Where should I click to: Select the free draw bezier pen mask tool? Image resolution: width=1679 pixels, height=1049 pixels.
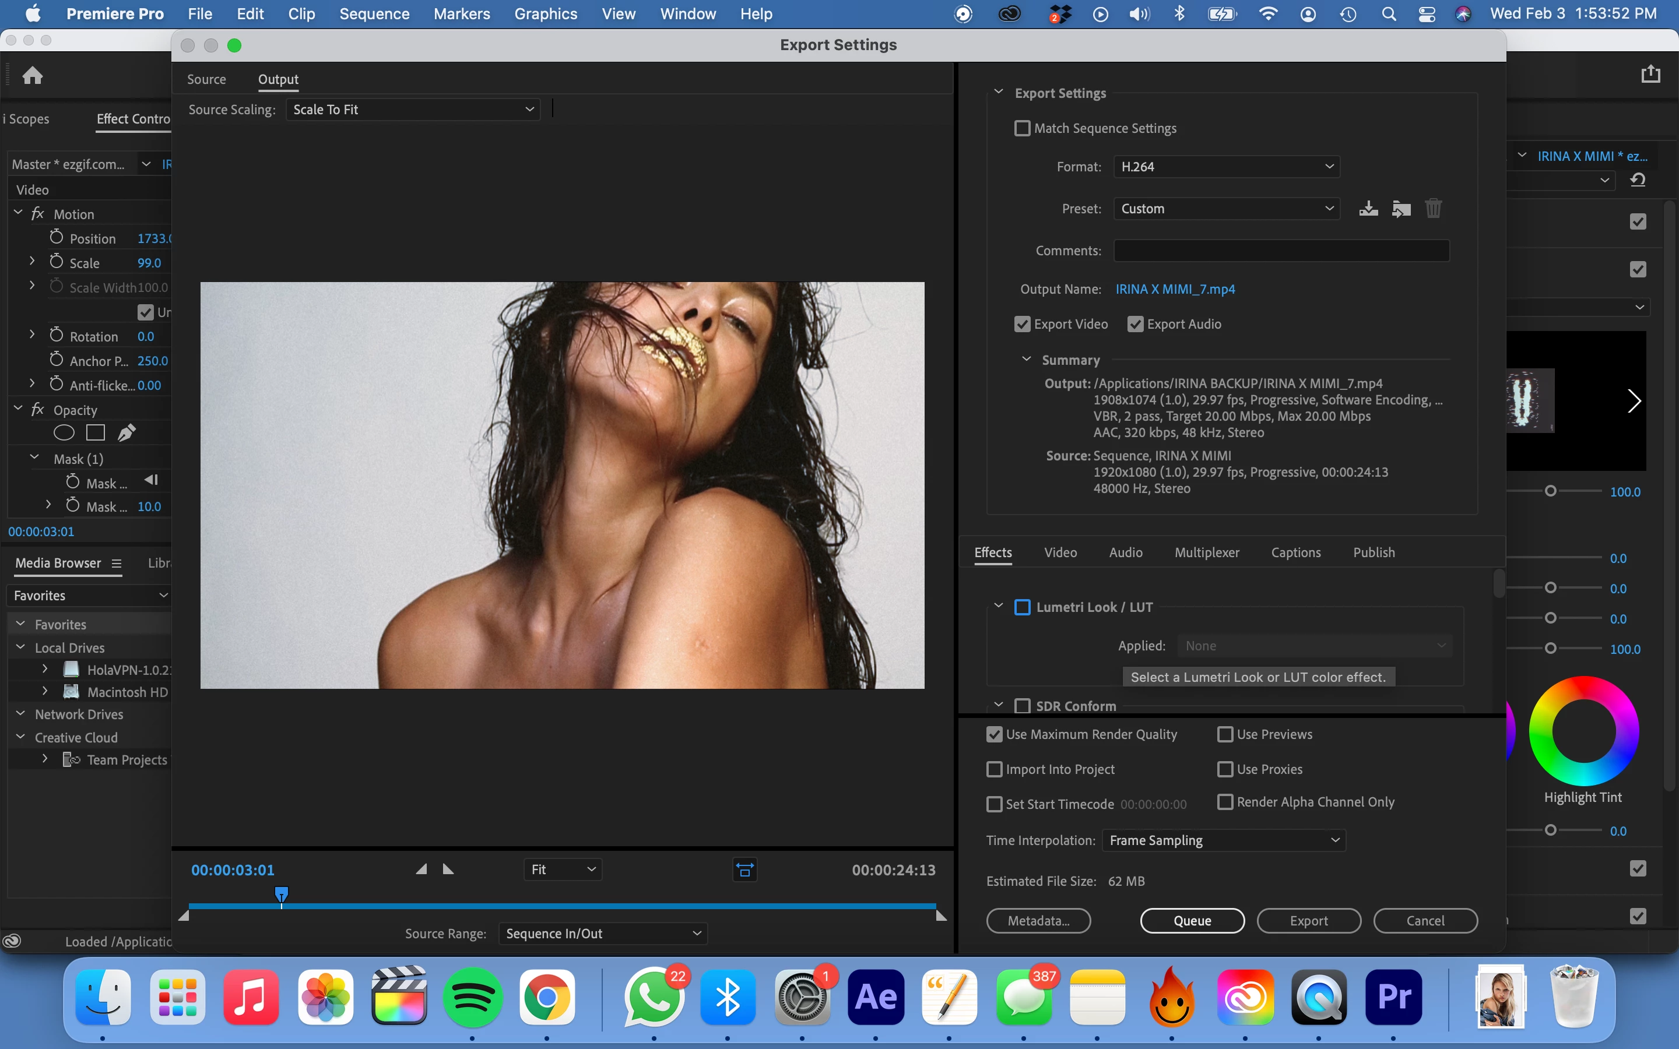pyautogui.click(x=127, y=433)
